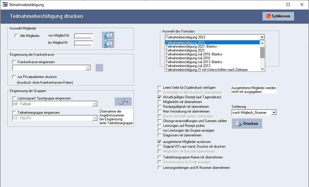The image size is (309, 187).
Task: Pick Teilnahmebestätigung Juli 2013 -Blanko- entry
Action: [194, 62]
